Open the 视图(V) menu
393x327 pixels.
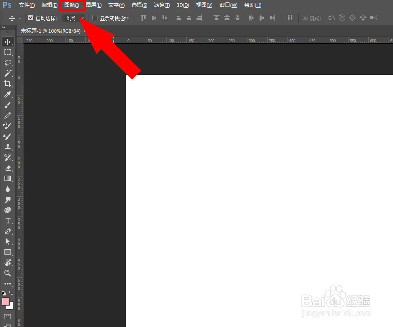click(x=204, y=5)
